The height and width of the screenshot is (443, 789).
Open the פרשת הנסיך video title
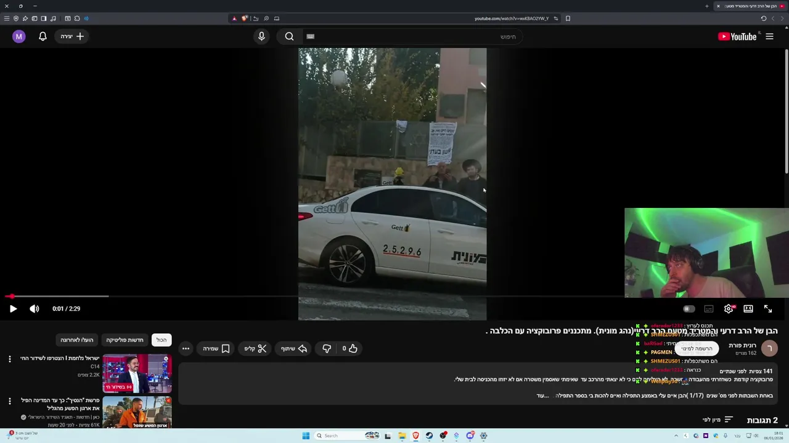click(60, 404)
